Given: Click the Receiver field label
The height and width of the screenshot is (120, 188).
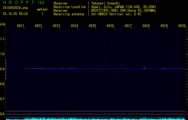Looking at the screenshot, I should (61, 10).
